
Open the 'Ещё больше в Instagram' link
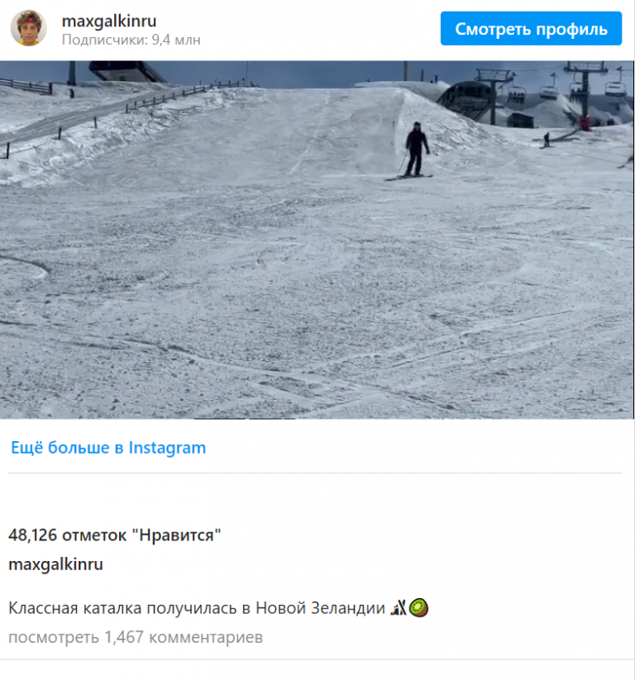click(x=108, y=448)
